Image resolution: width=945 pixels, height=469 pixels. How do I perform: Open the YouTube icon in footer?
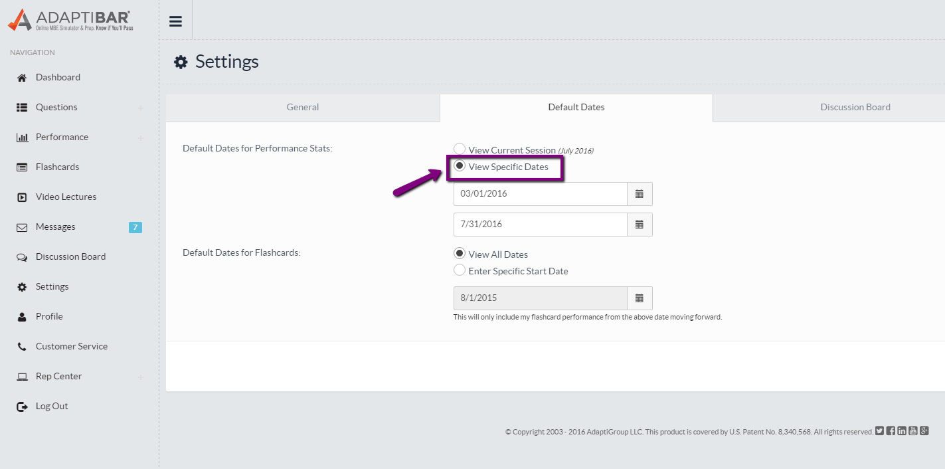click(913, 430)
